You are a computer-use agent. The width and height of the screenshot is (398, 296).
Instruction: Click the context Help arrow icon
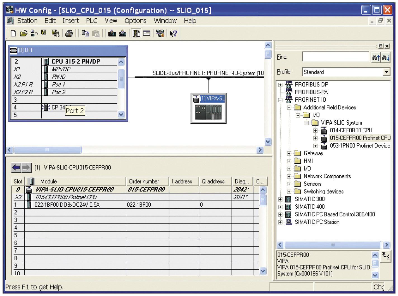tap(173, 34)
